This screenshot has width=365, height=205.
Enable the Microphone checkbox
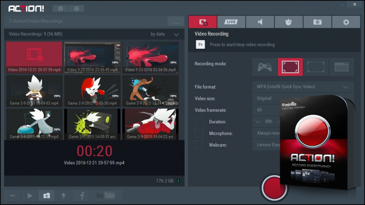pyautogui.click(x=199, y=133)
